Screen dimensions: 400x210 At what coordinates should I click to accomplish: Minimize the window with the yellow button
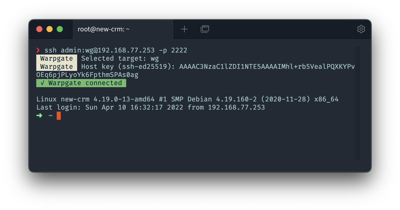[50, 29]
